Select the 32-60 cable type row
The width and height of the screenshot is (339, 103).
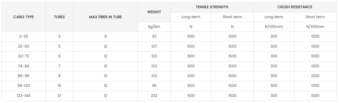[x=169, y=46]
